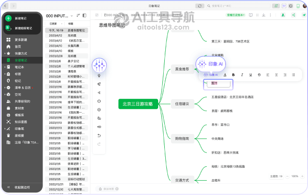Open note 目标行动规划 in list
This screenshot has width=308, height=195.
pyautogui.click(x=66, y=179)
